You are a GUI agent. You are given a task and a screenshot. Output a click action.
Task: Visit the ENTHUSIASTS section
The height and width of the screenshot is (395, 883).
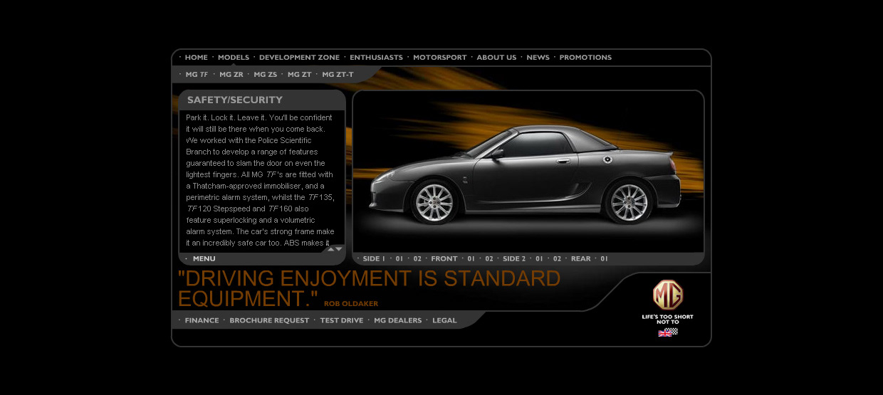pos(376,58)
